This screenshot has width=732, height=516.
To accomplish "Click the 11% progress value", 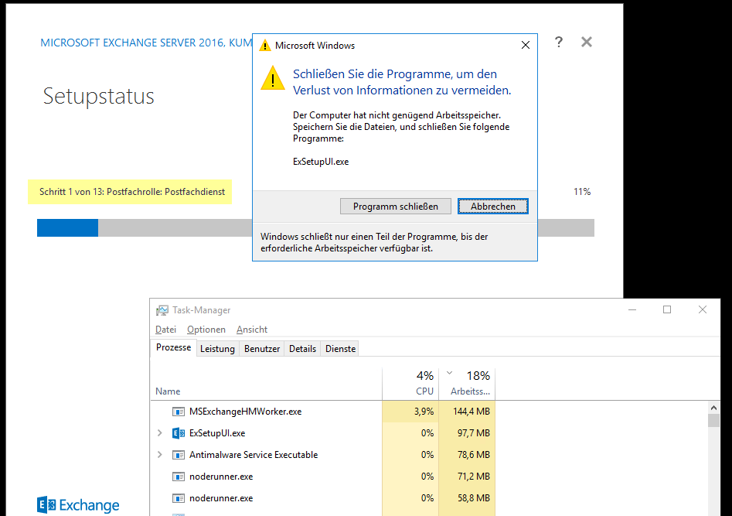I will pyautogui.click(x=582, y=192).
